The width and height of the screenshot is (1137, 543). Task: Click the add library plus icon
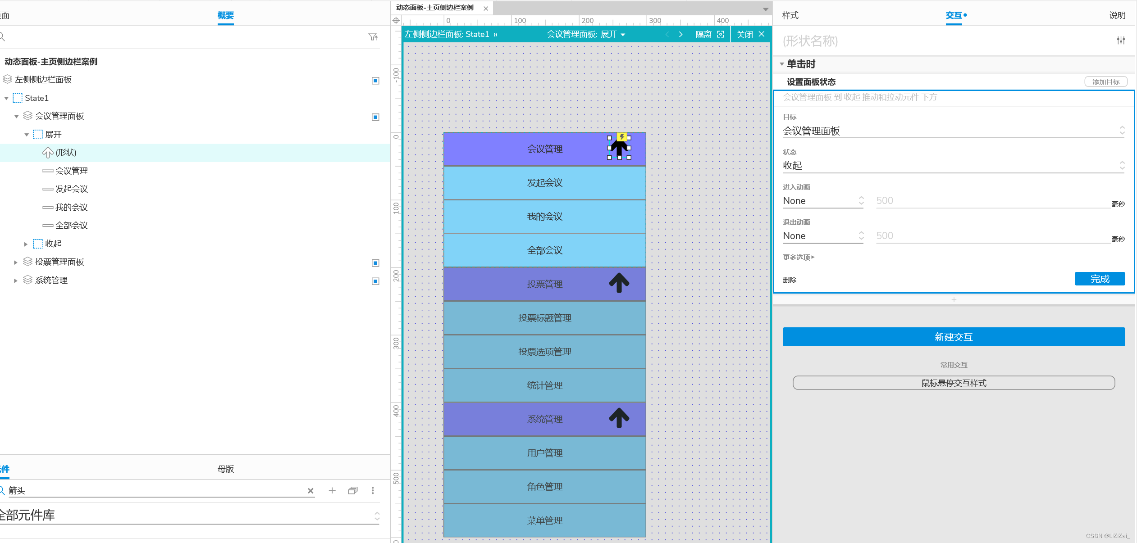point(332,490)
